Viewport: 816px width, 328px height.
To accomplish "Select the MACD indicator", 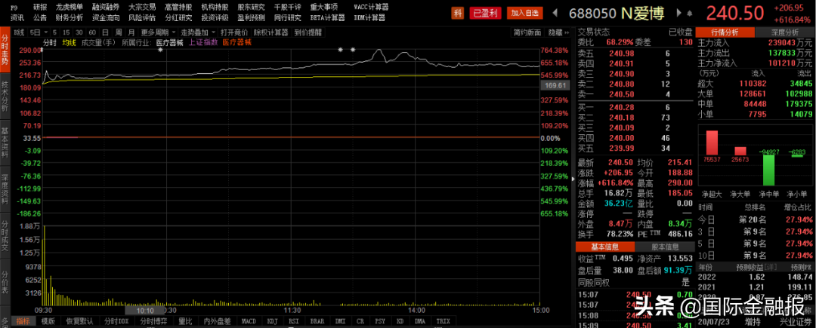I will 249,321.
